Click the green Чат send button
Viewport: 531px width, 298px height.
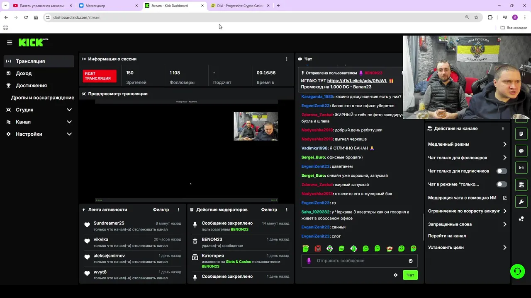[x=410, y=275]
